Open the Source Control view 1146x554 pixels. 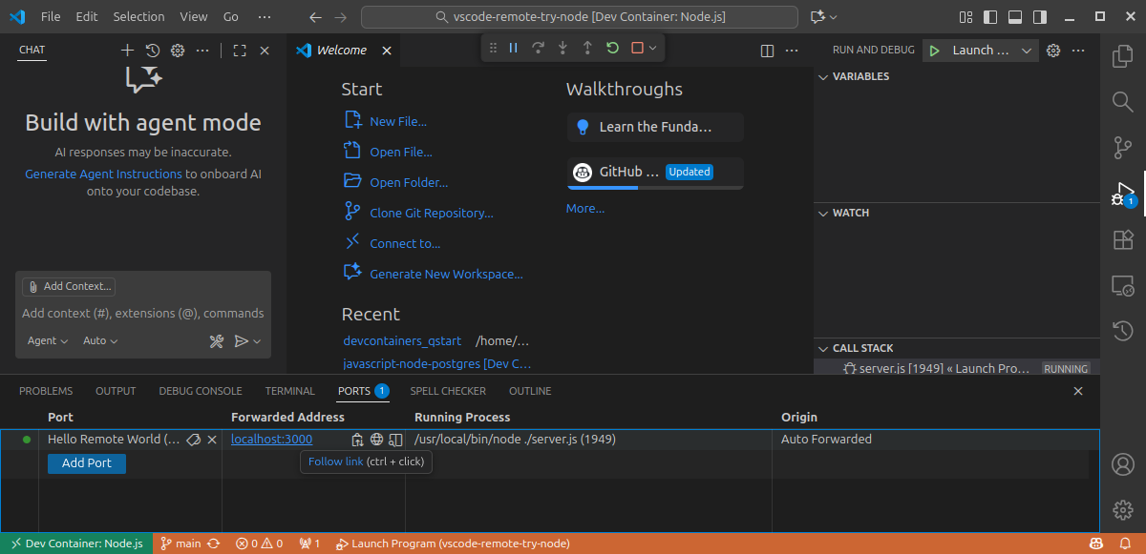coord(1123,148)
